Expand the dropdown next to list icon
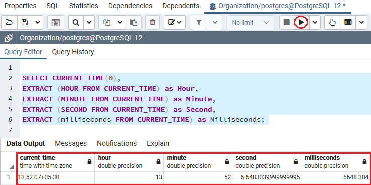Screen dimensions: 371x185 [x=361, y=23]
